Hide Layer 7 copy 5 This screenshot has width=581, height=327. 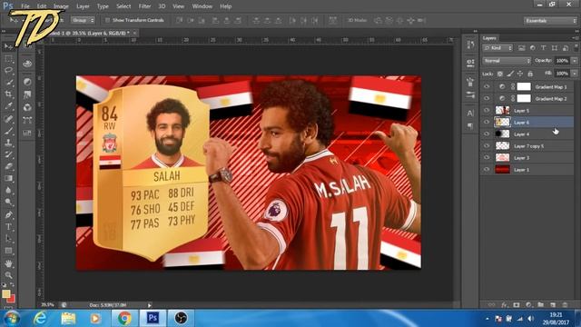(x=487, y=145)
